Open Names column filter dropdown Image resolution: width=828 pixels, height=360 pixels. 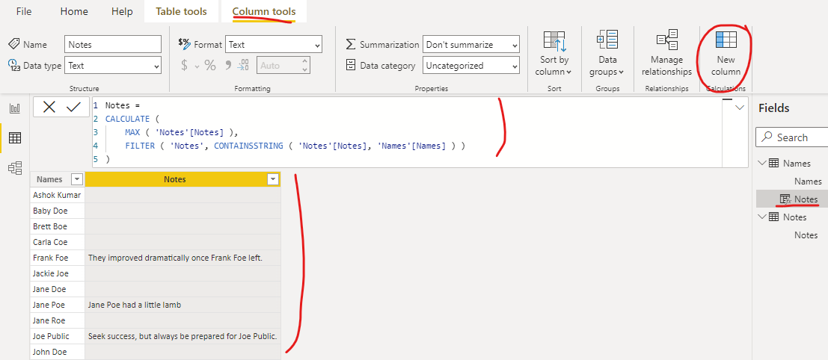coord(77,179)
